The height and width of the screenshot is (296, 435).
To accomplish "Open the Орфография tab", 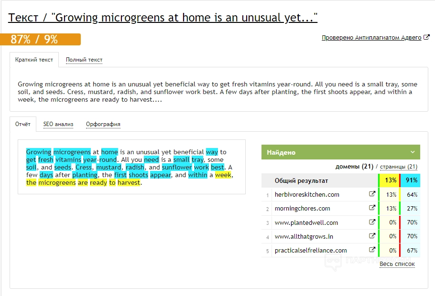I will [x=103, y=124].
